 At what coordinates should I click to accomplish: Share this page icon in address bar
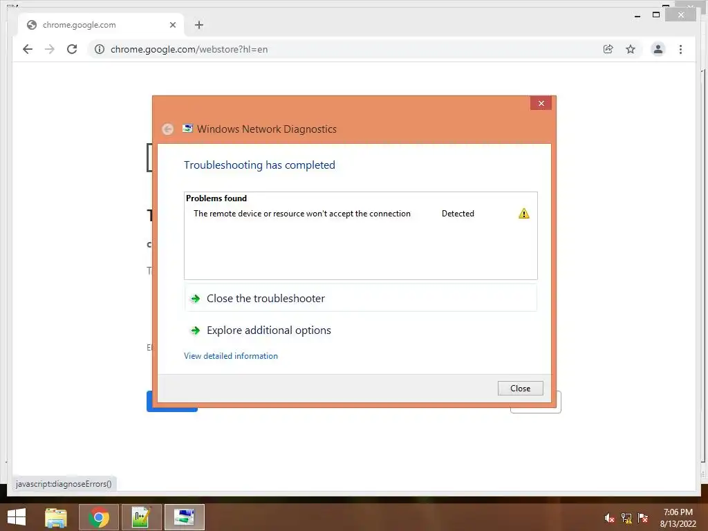[x=608, y=49]
